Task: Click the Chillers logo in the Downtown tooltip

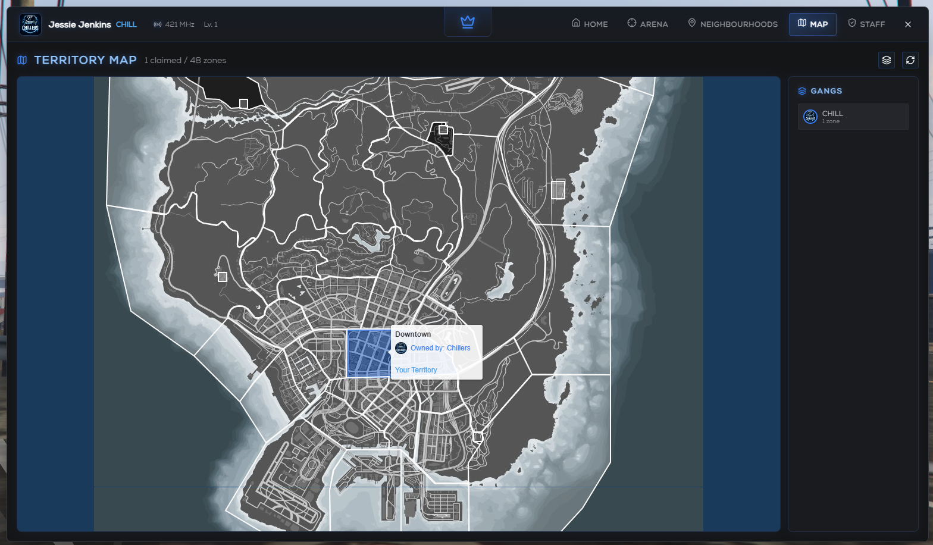Action: (401, 348)
